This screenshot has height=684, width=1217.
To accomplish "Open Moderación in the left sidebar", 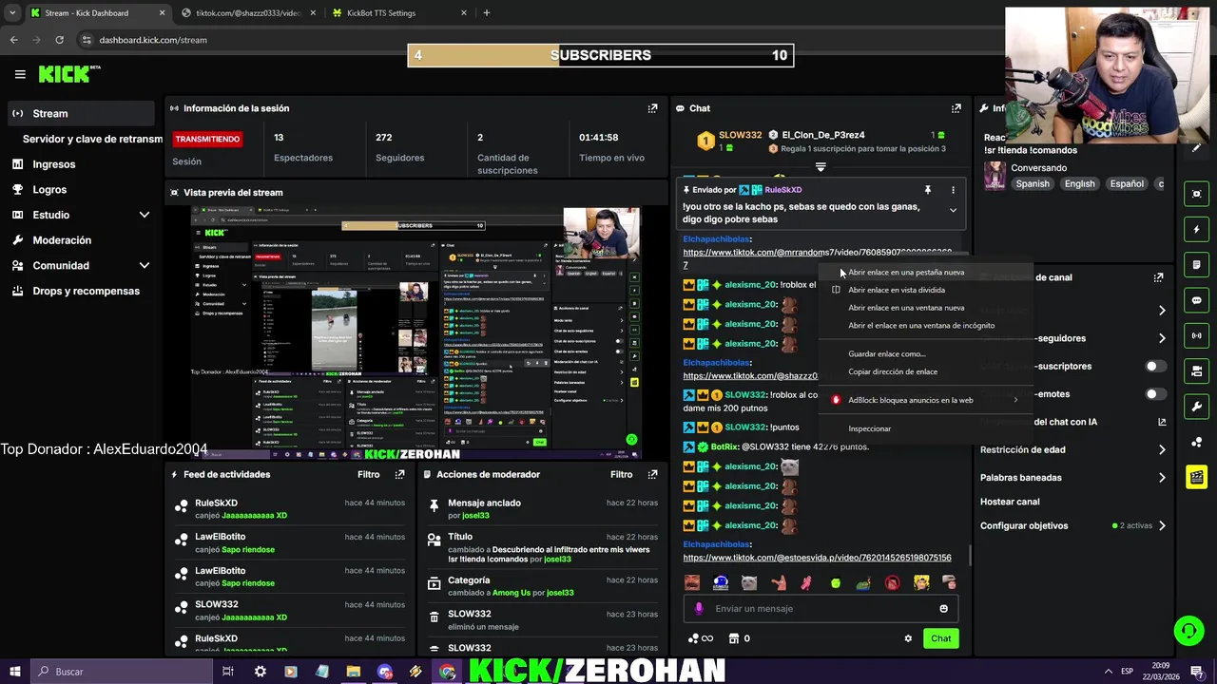I will tap(81, 240).
